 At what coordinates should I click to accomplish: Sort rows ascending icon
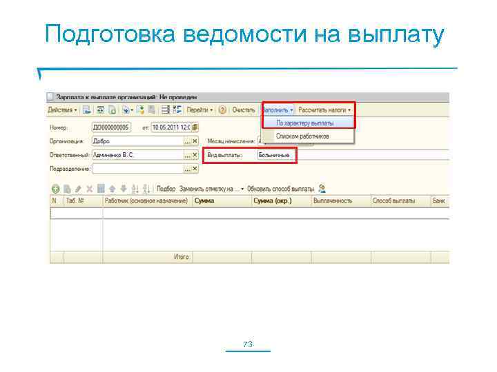tap(135, 189)
